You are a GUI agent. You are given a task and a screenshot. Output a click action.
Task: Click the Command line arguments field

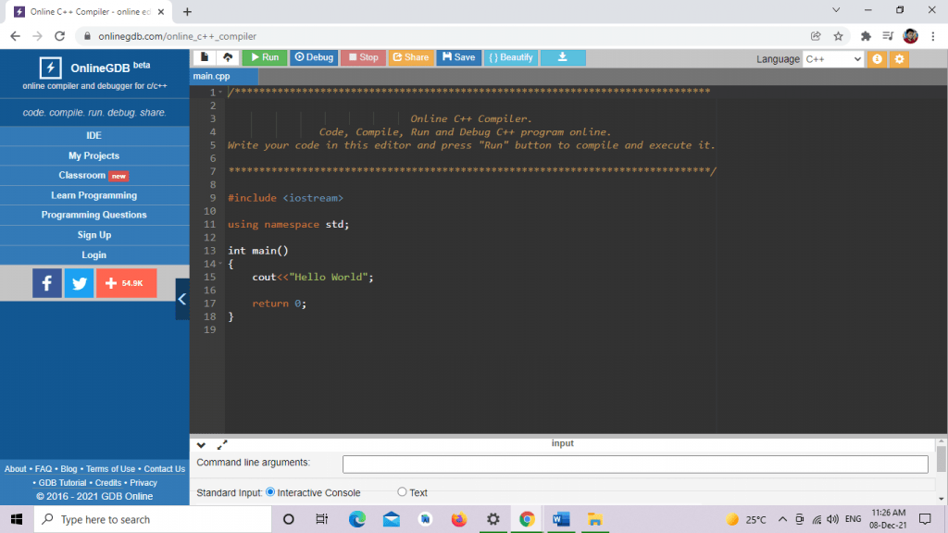(x=635, y=464)
